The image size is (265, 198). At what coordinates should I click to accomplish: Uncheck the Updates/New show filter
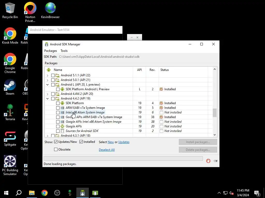pos(56,142)
